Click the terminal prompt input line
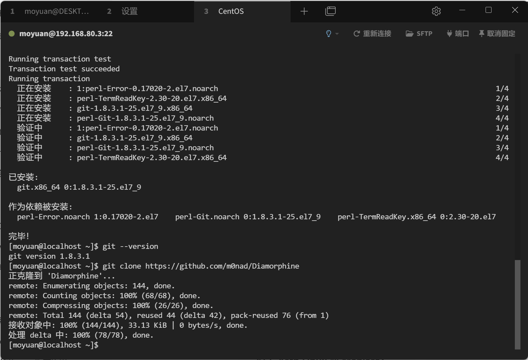Viewport: 528px width, 360px height. pyautogui.click(x=261, y=345)
